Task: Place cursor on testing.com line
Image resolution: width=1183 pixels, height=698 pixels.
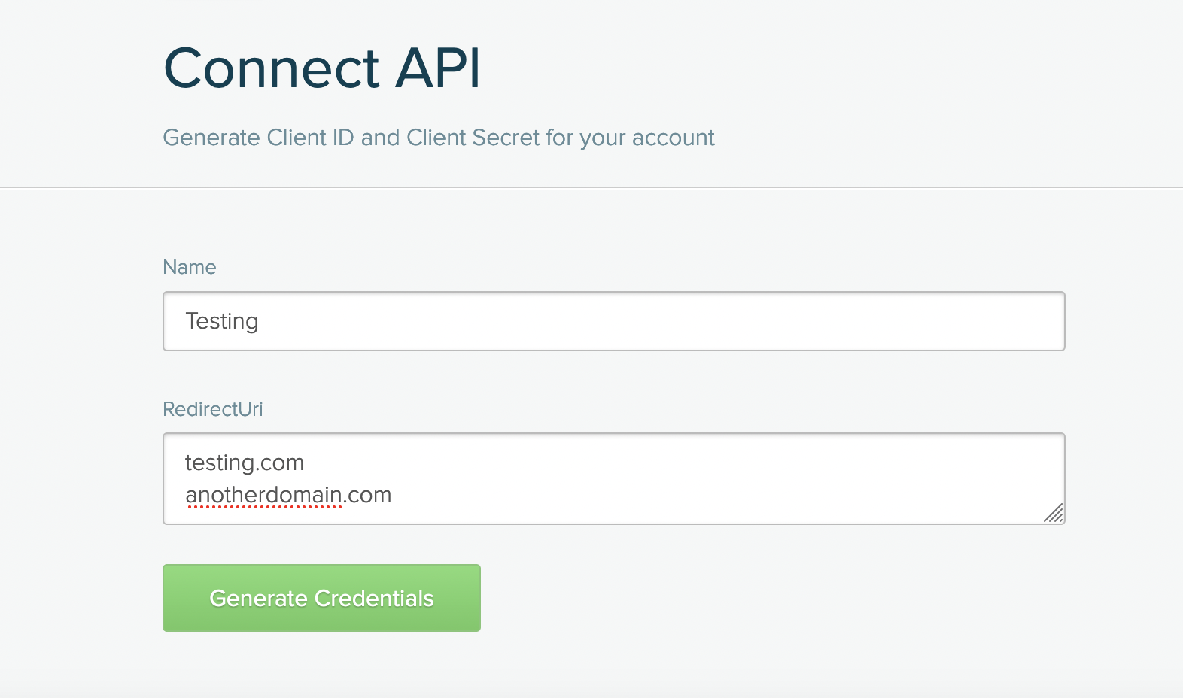Action: tap(245, 463)
